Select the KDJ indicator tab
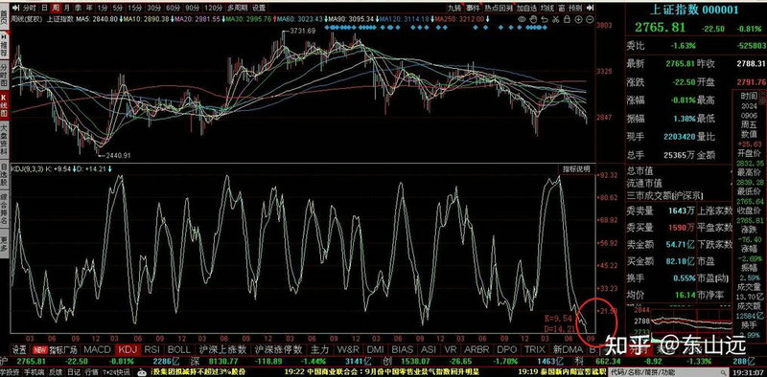 click(128, 349)
